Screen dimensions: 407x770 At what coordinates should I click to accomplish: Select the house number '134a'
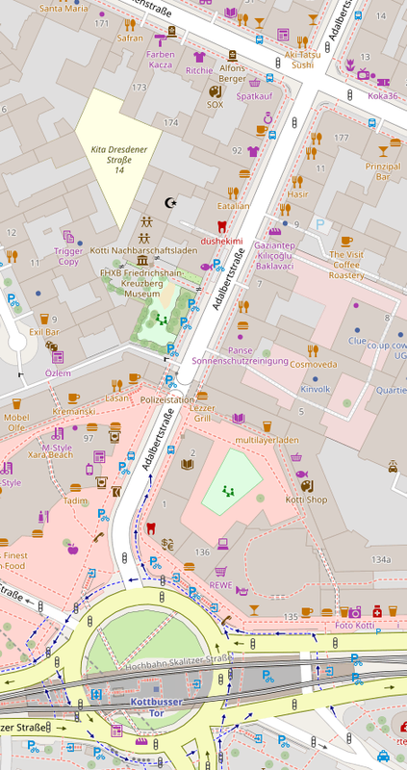pyautogui.click(x=381, y=559)
